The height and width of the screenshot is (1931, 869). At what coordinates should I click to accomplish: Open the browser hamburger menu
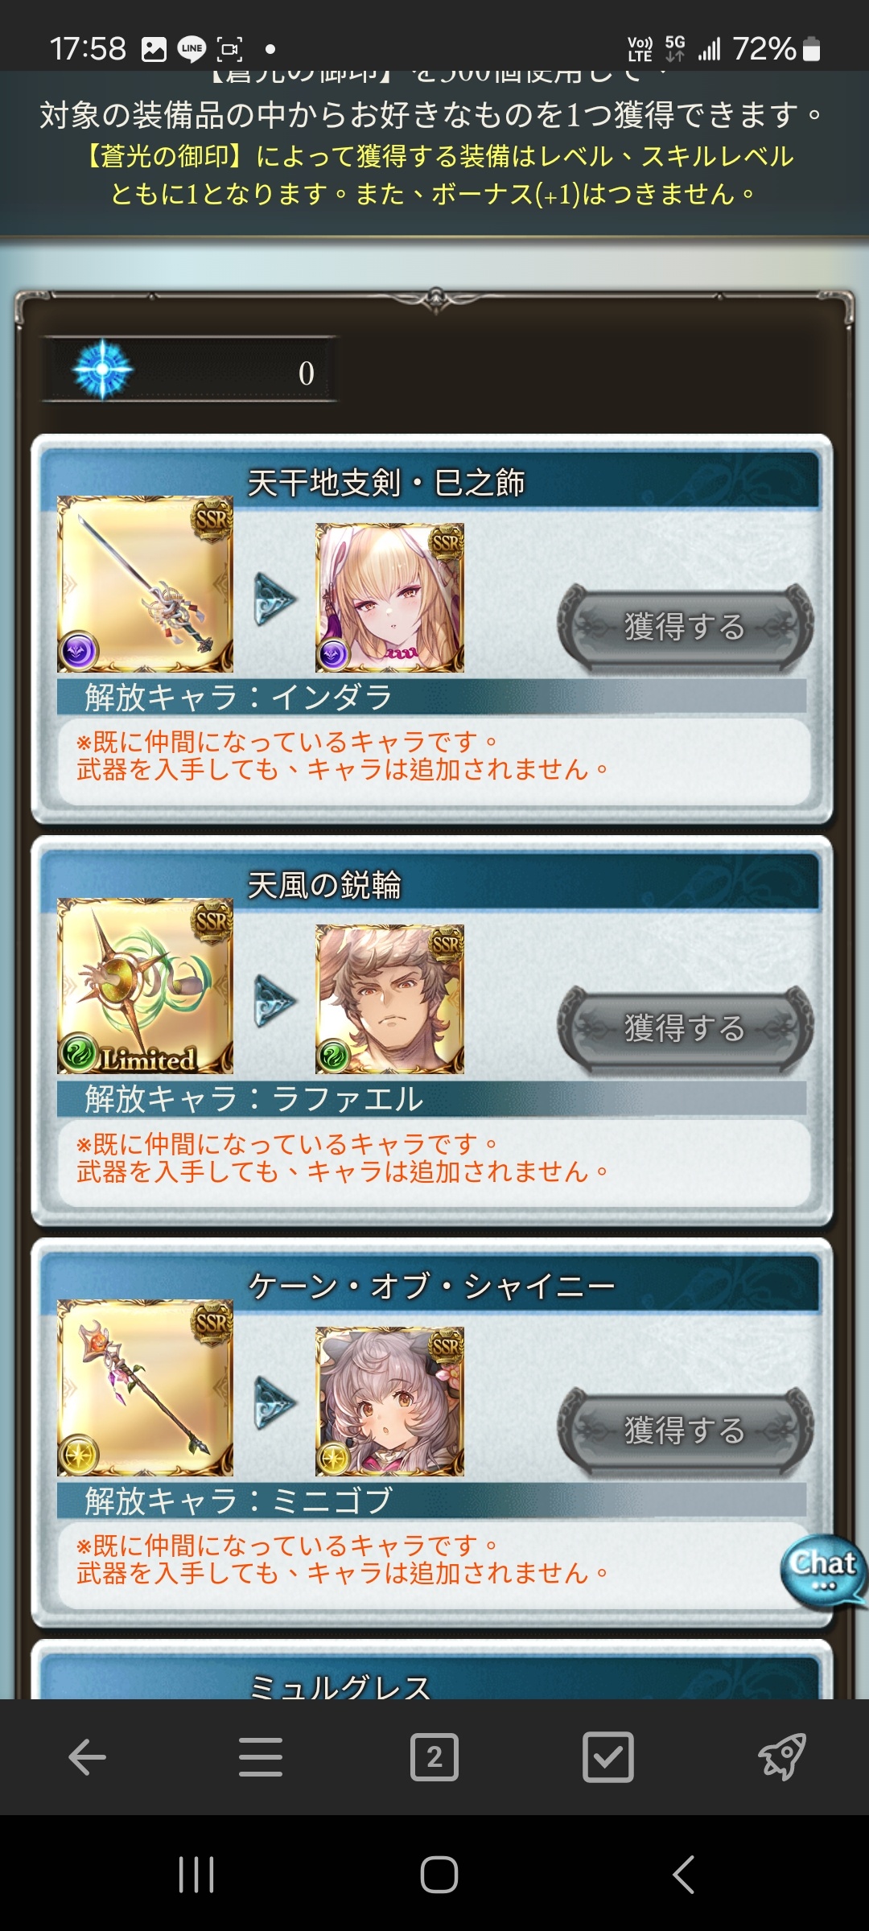[261, 1757]
